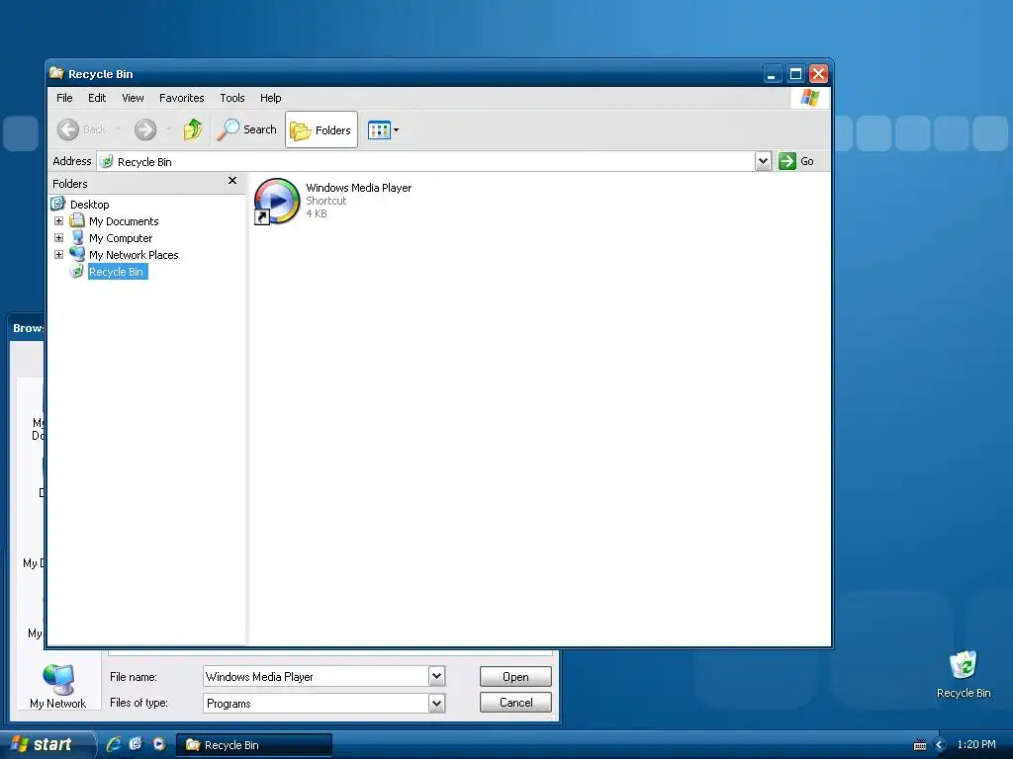Open the File name dropdown in Browse dialog
The height and width of the screenshot is (759, 1013).
(x=436, y=676)
